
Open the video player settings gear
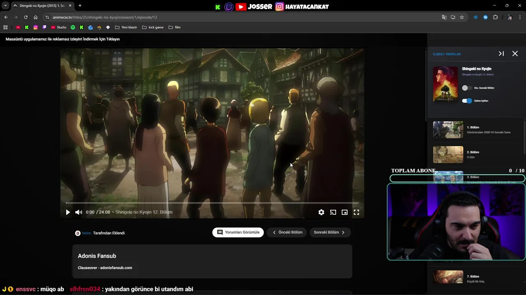pyautogui.click(x=321, y=212)
